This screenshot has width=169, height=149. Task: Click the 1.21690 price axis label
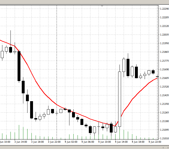point(164,69)
